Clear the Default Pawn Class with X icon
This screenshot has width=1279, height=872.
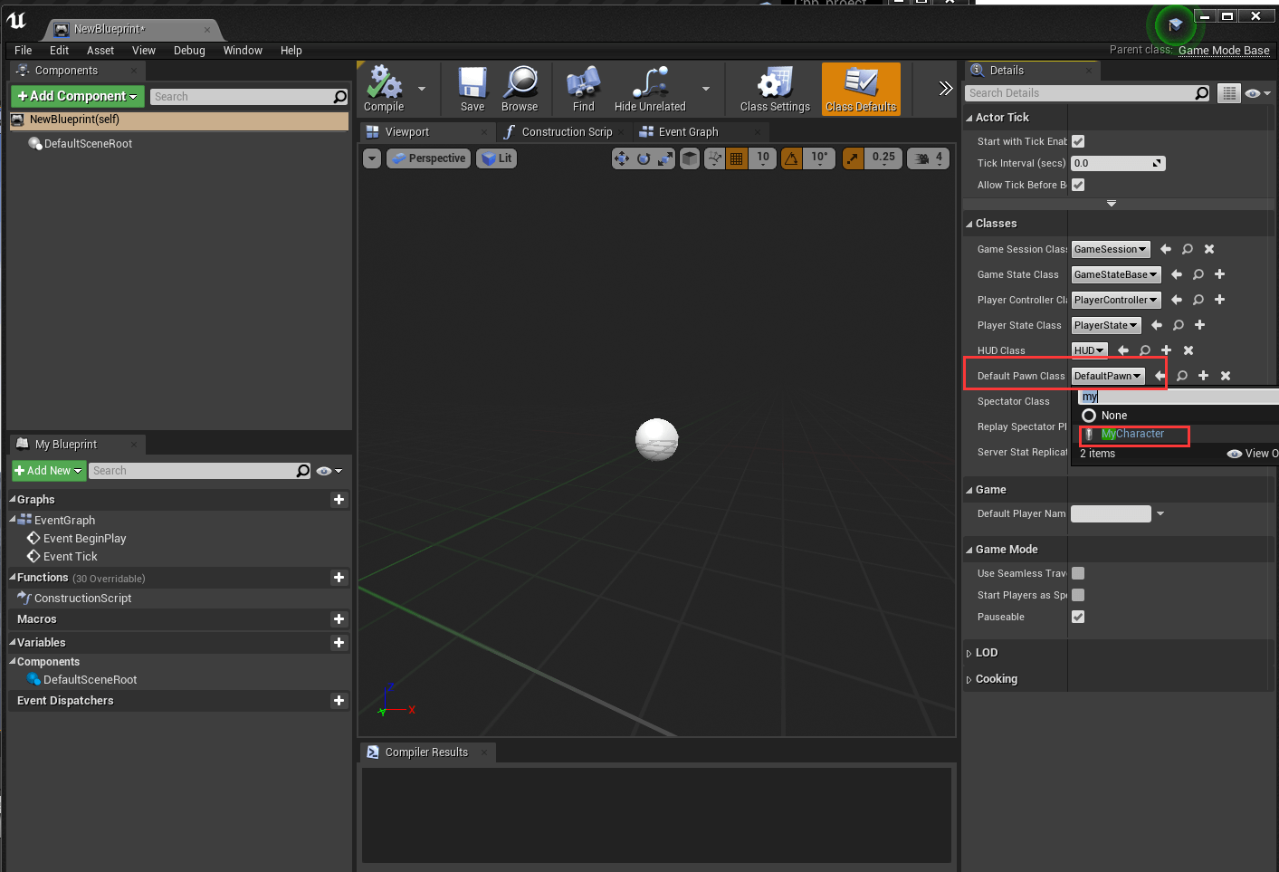point(1226,376)
